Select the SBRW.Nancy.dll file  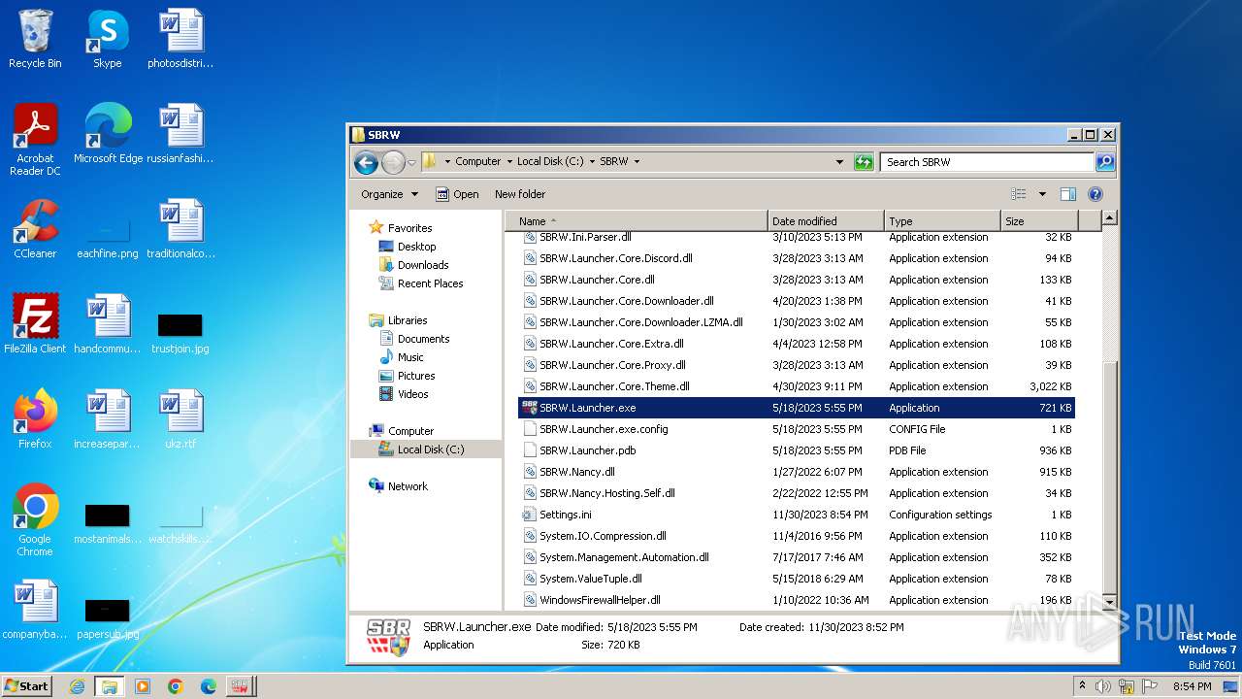(x=796, y=472)
